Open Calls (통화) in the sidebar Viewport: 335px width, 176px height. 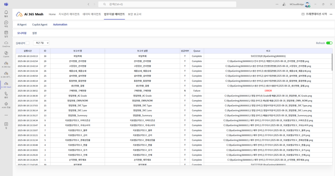[x=6, y=94]
